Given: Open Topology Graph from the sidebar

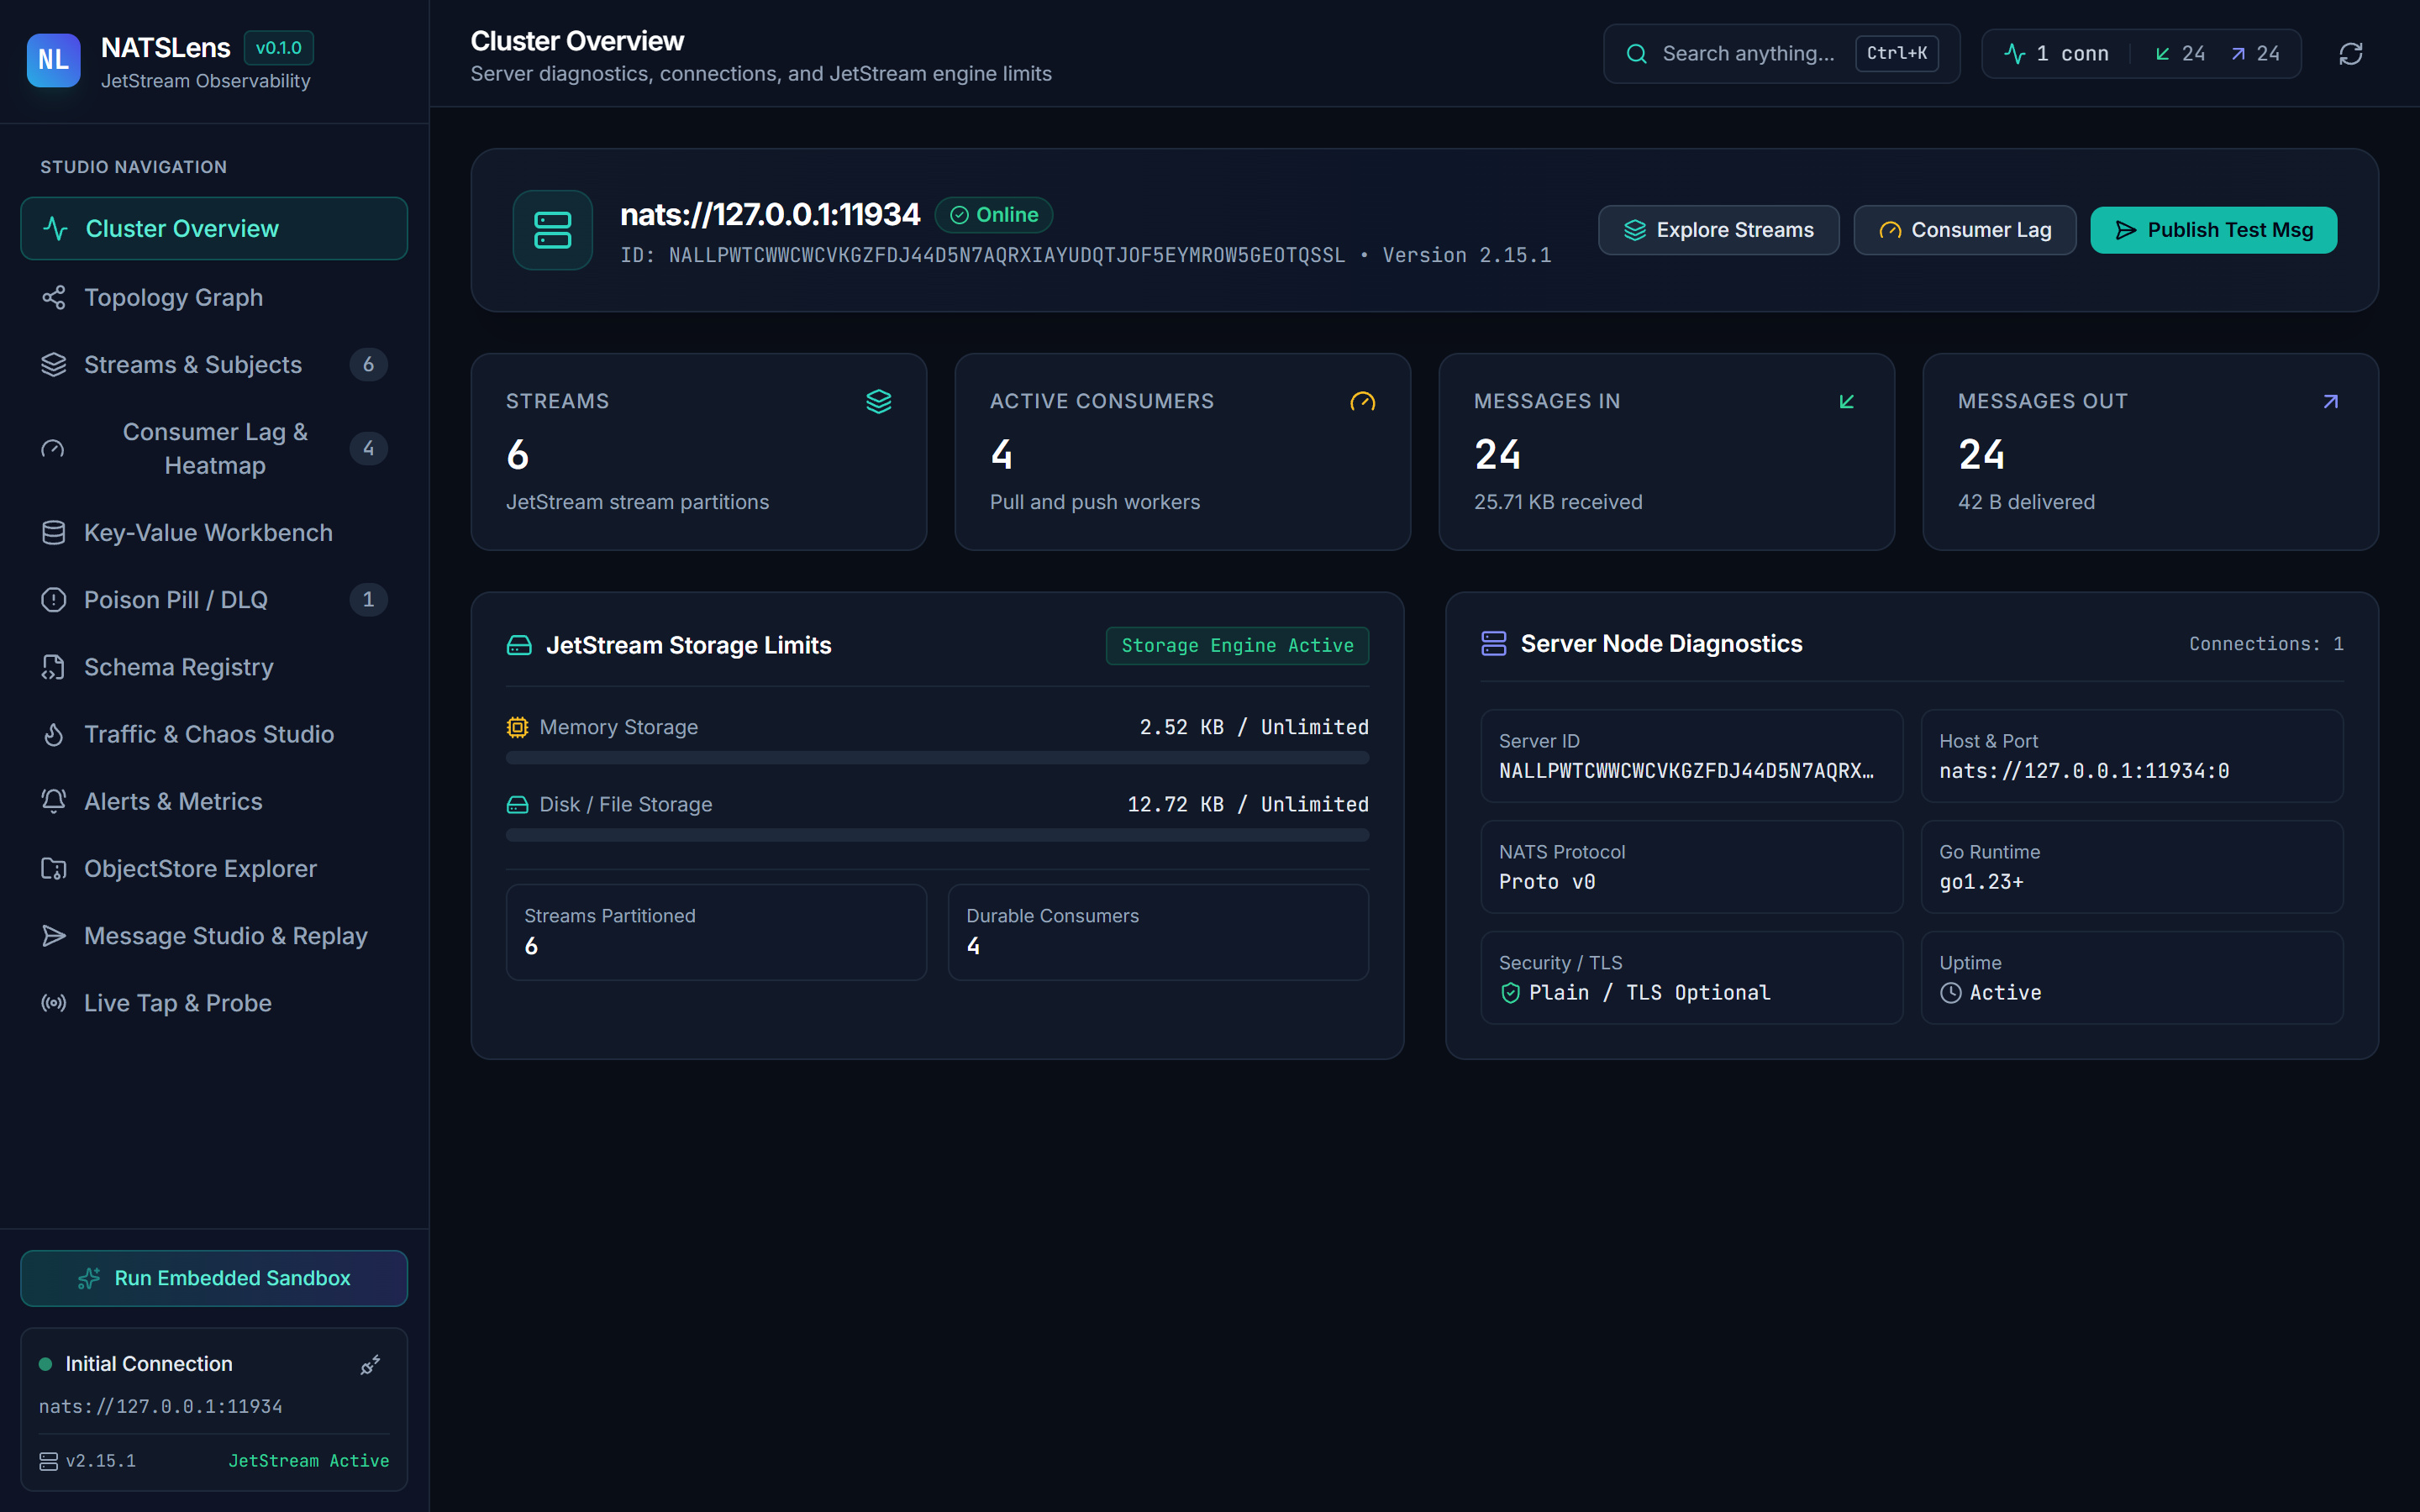Looking at the screenshot, I should pyautogui.click(x=214, y=297).
